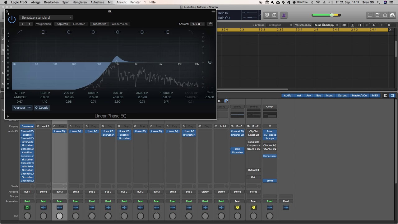398x224 pixels.
Task: Select the low-cut filter band icon
Action: coord(20,32)
